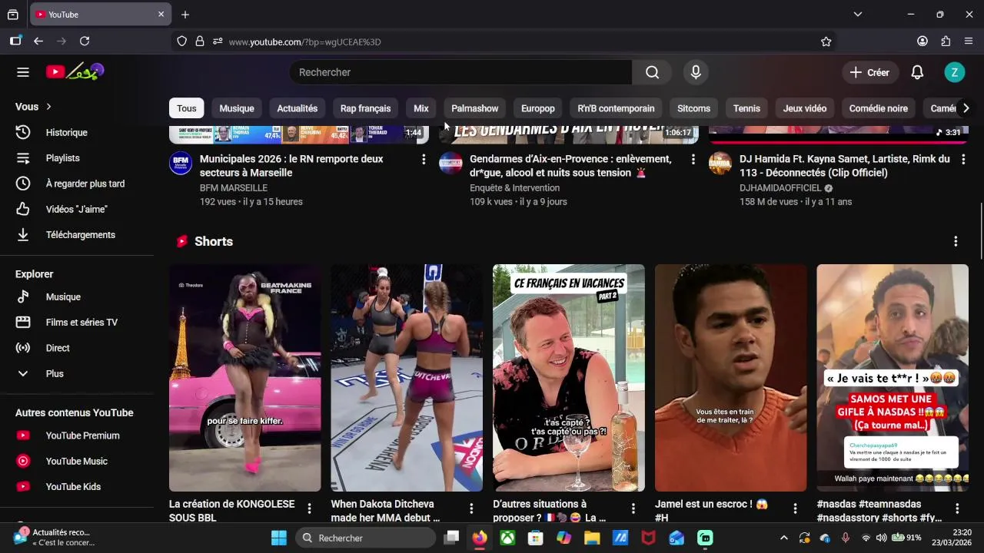Select the Musique filter chip
984x553 pixels.
coord(237,108)
